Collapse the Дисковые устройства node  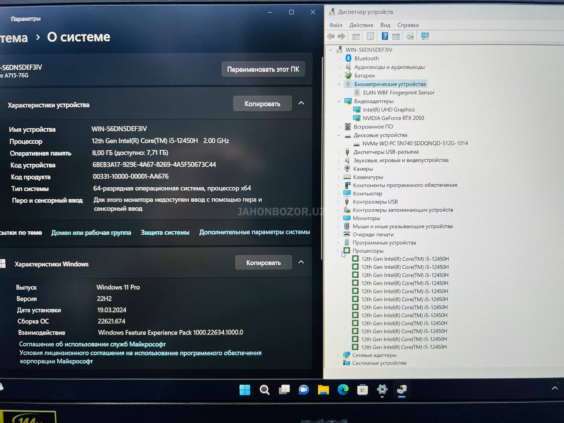click(339, 135)
